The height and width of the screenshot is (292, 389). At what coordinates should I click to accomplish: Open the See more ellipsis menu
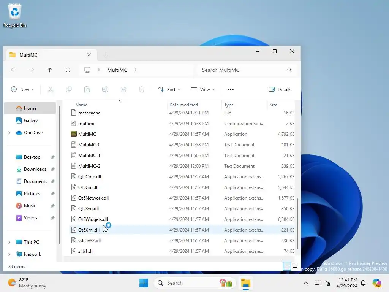(231, 90)
